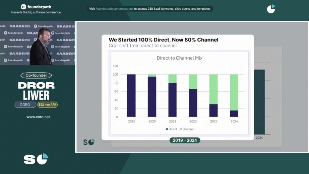
Task: Click the 2024 label on the background chart
Action: point(259,138)
